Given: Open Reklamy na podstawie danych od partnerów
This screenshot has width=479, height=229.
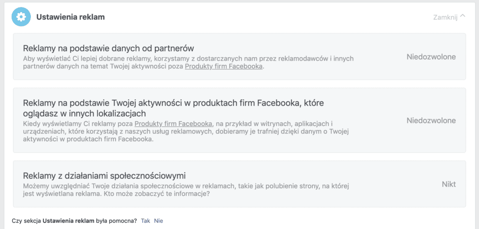Looking at the screenshot, I should (x=109, y=48).
